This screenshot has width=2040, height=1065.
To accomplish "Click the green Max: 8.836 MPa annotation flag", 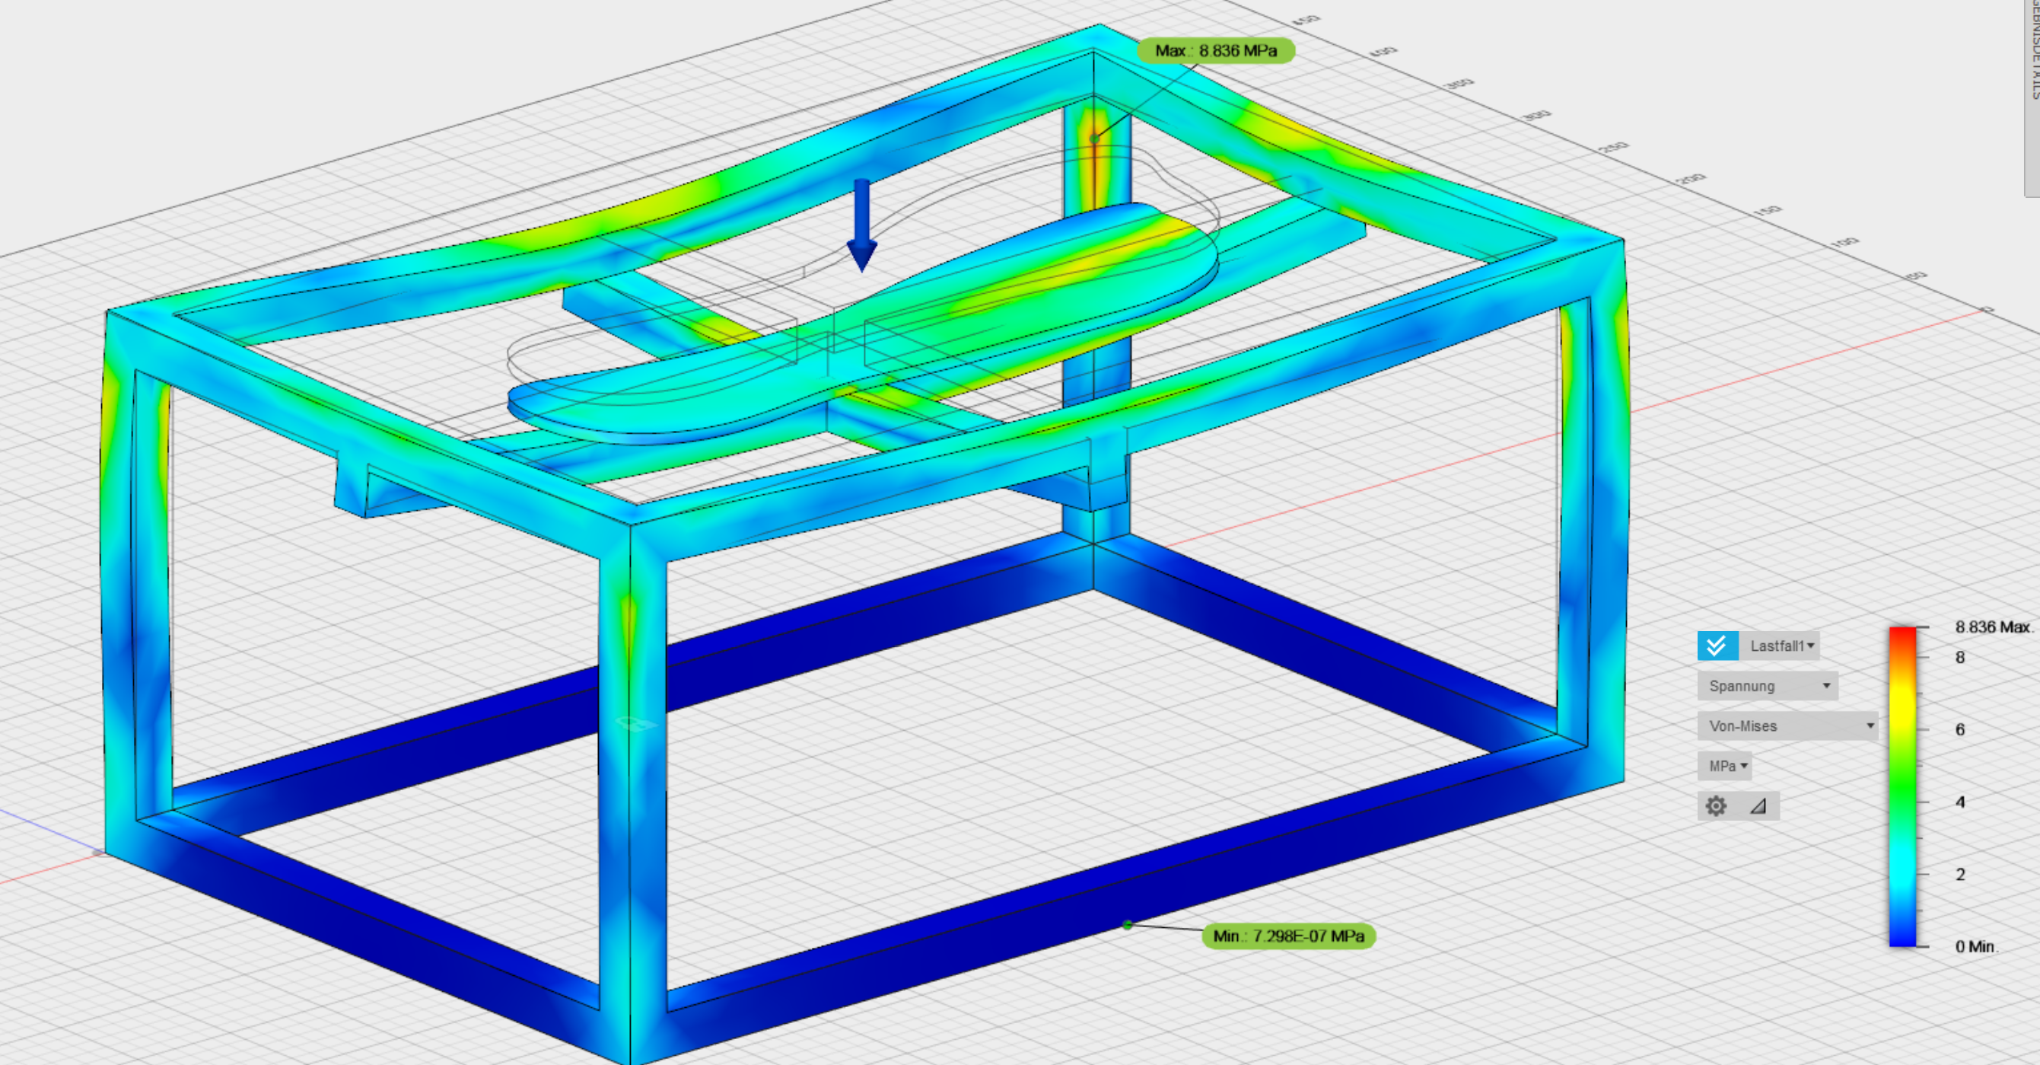I will 1218,51.
